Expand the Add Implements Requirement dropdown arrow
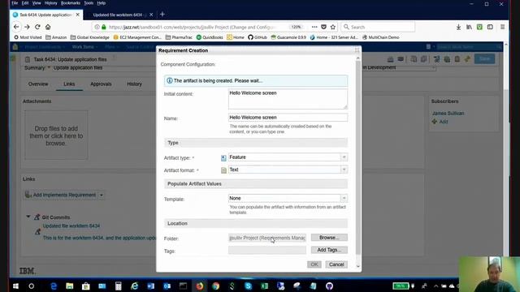 click(x=102, y=195)
